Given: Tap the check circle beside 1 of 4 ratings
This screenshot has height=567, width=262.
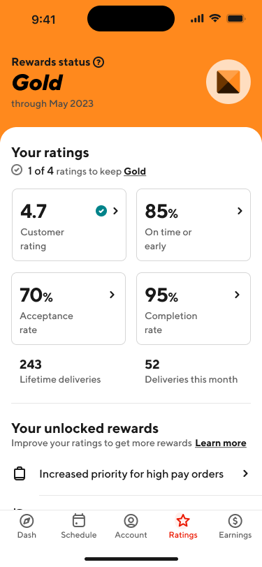Looking at the screenshot, I should tap(17, 170).
